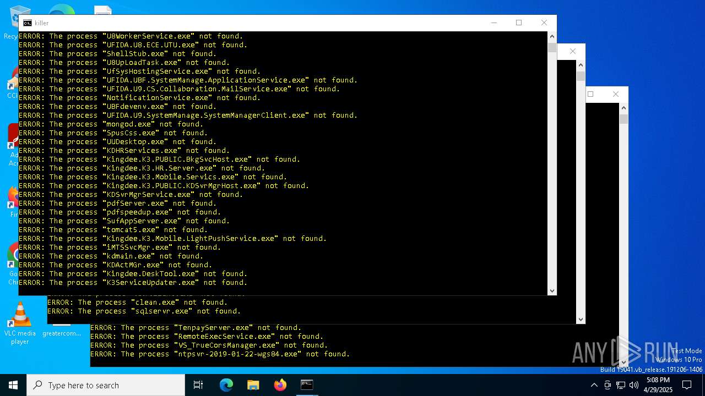
Task: Click scroll-up arrow of third console window
Action: [x=623, y=108]
